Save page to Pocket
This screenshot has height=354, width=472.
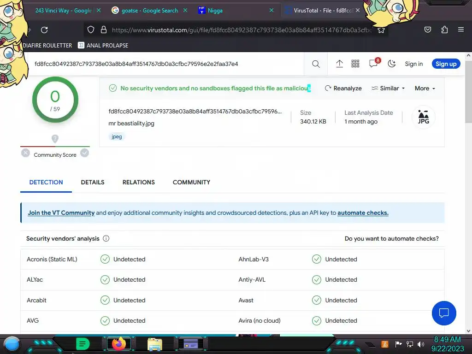tap(427, 29)
